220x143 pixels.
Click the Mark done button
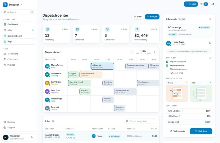(201, 131)
